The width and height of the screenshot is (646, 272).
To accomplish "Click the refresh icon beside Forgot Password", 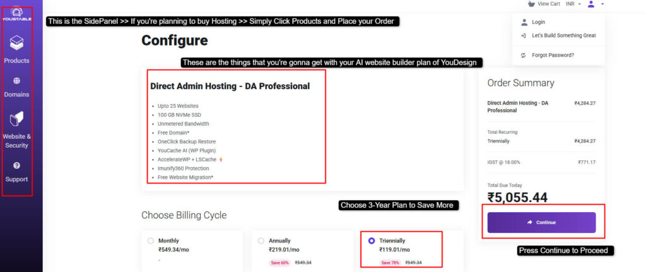I will (524, 55).
